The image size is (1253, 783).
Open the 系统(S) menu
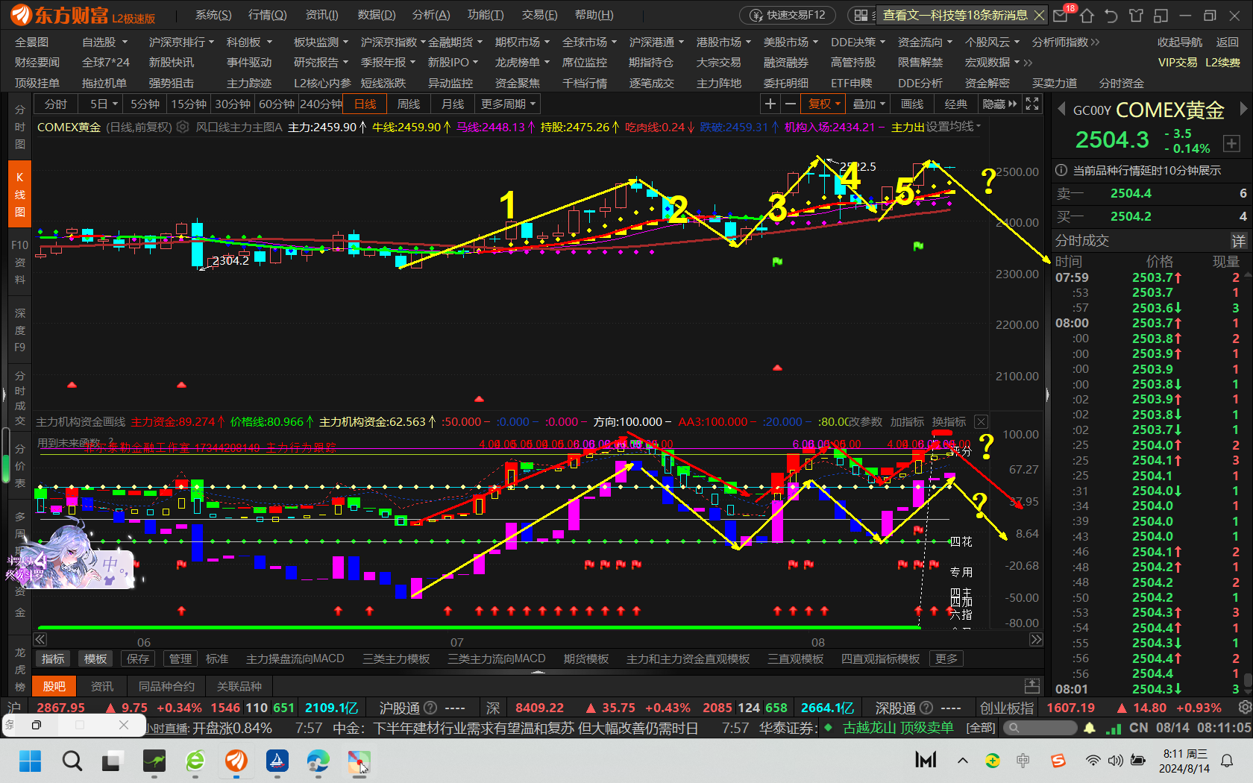(x=213, y=15)
